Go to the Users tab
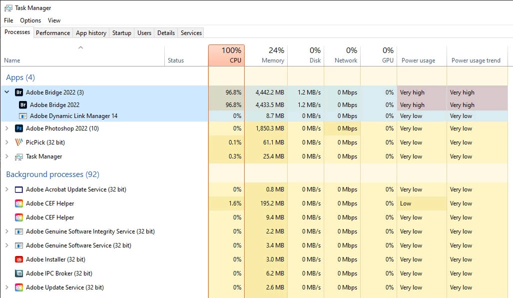 click(x=144, y=32)
